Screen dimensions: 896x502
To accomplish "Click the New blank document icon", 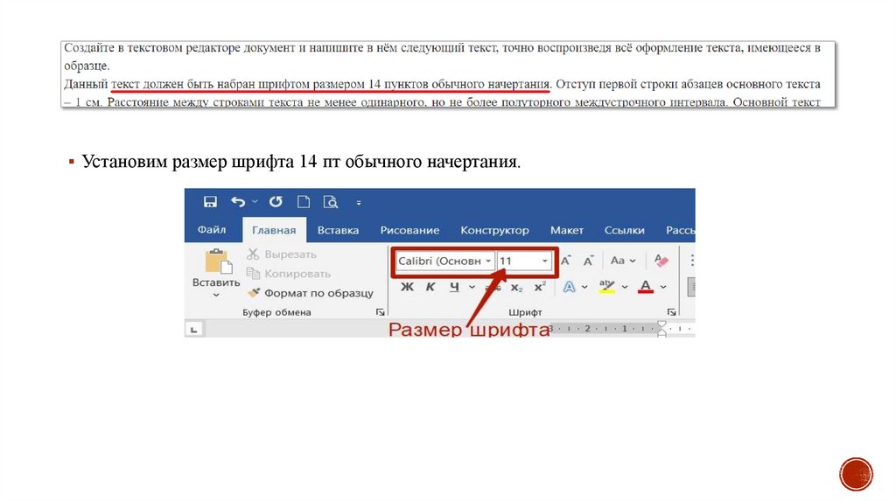I will click(304, 202).
